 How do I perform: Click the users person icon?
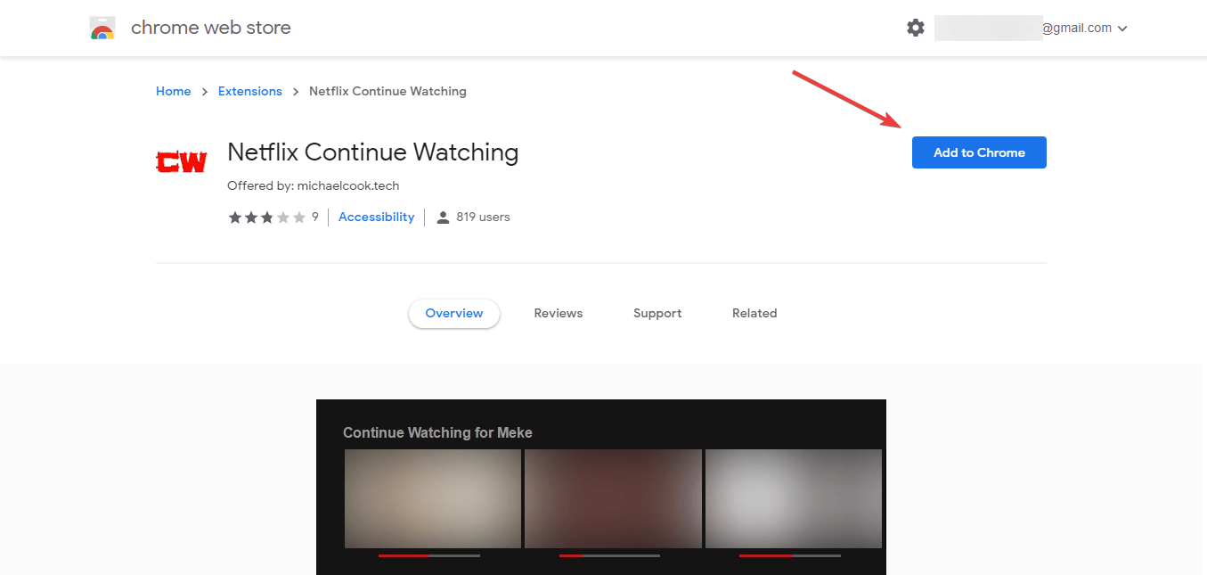click(x=443, y=218)
